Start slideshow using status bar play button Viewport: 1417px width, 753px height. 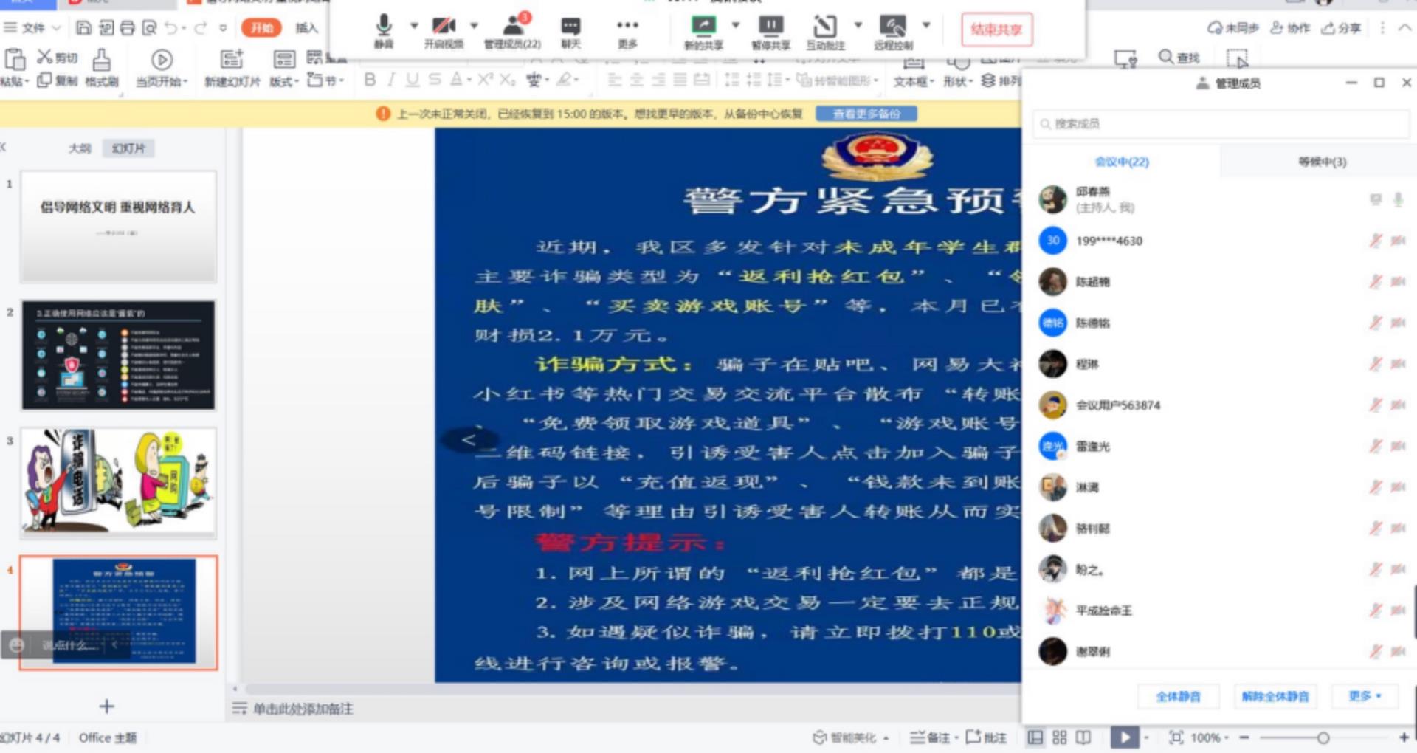pos(1124,737)
